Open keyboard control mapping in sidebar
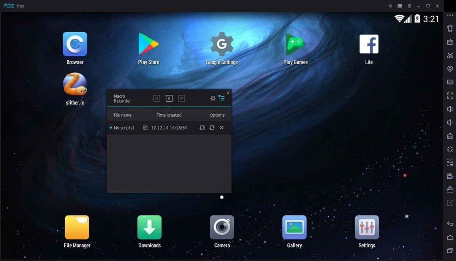Screen dimensions: 456x261 point(450,42)
